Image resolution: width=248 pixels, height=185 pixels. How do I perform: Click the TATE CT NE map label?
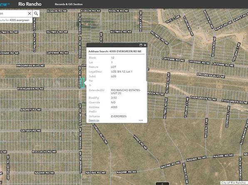coord(173,19)
